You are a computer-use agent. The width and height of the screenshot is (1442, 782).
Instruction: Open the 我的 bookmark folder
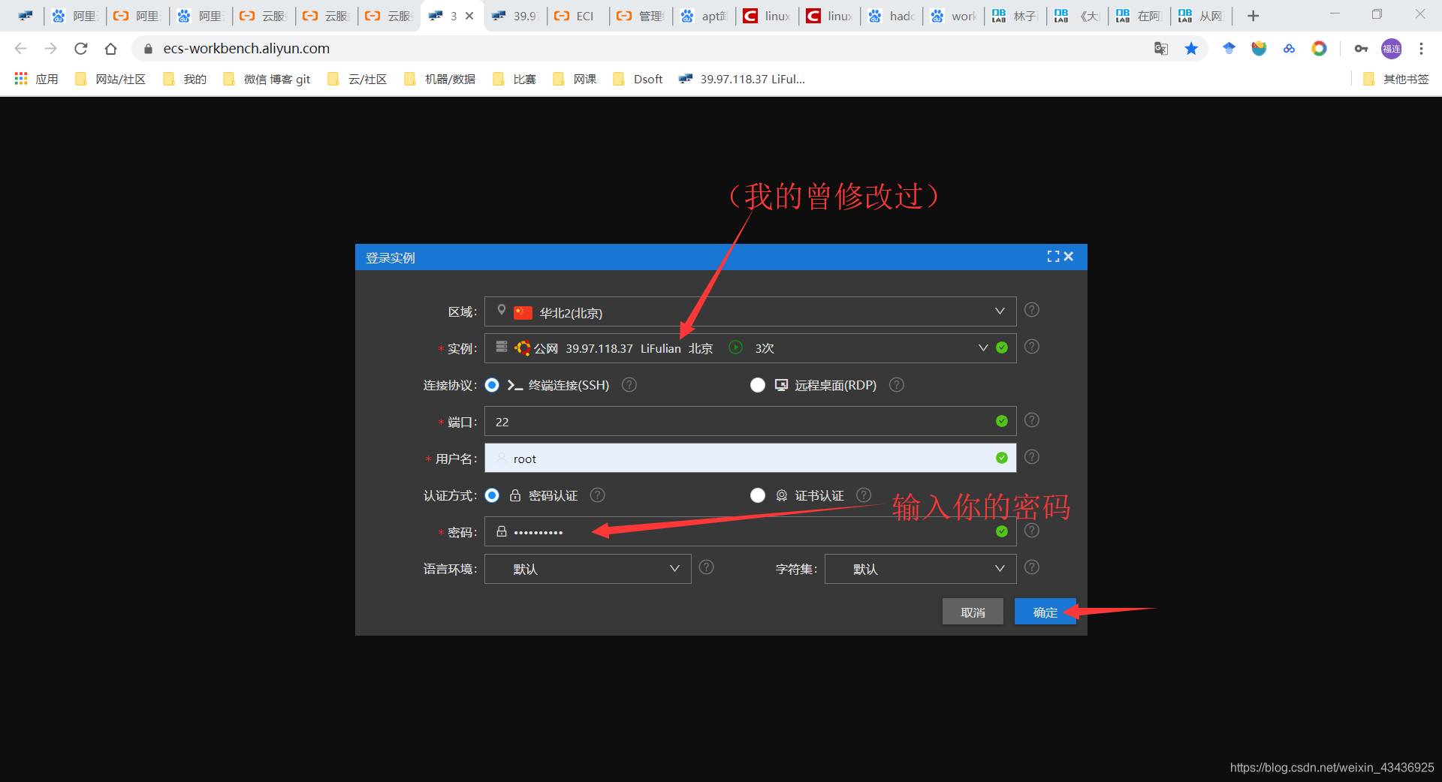[185, 79]
